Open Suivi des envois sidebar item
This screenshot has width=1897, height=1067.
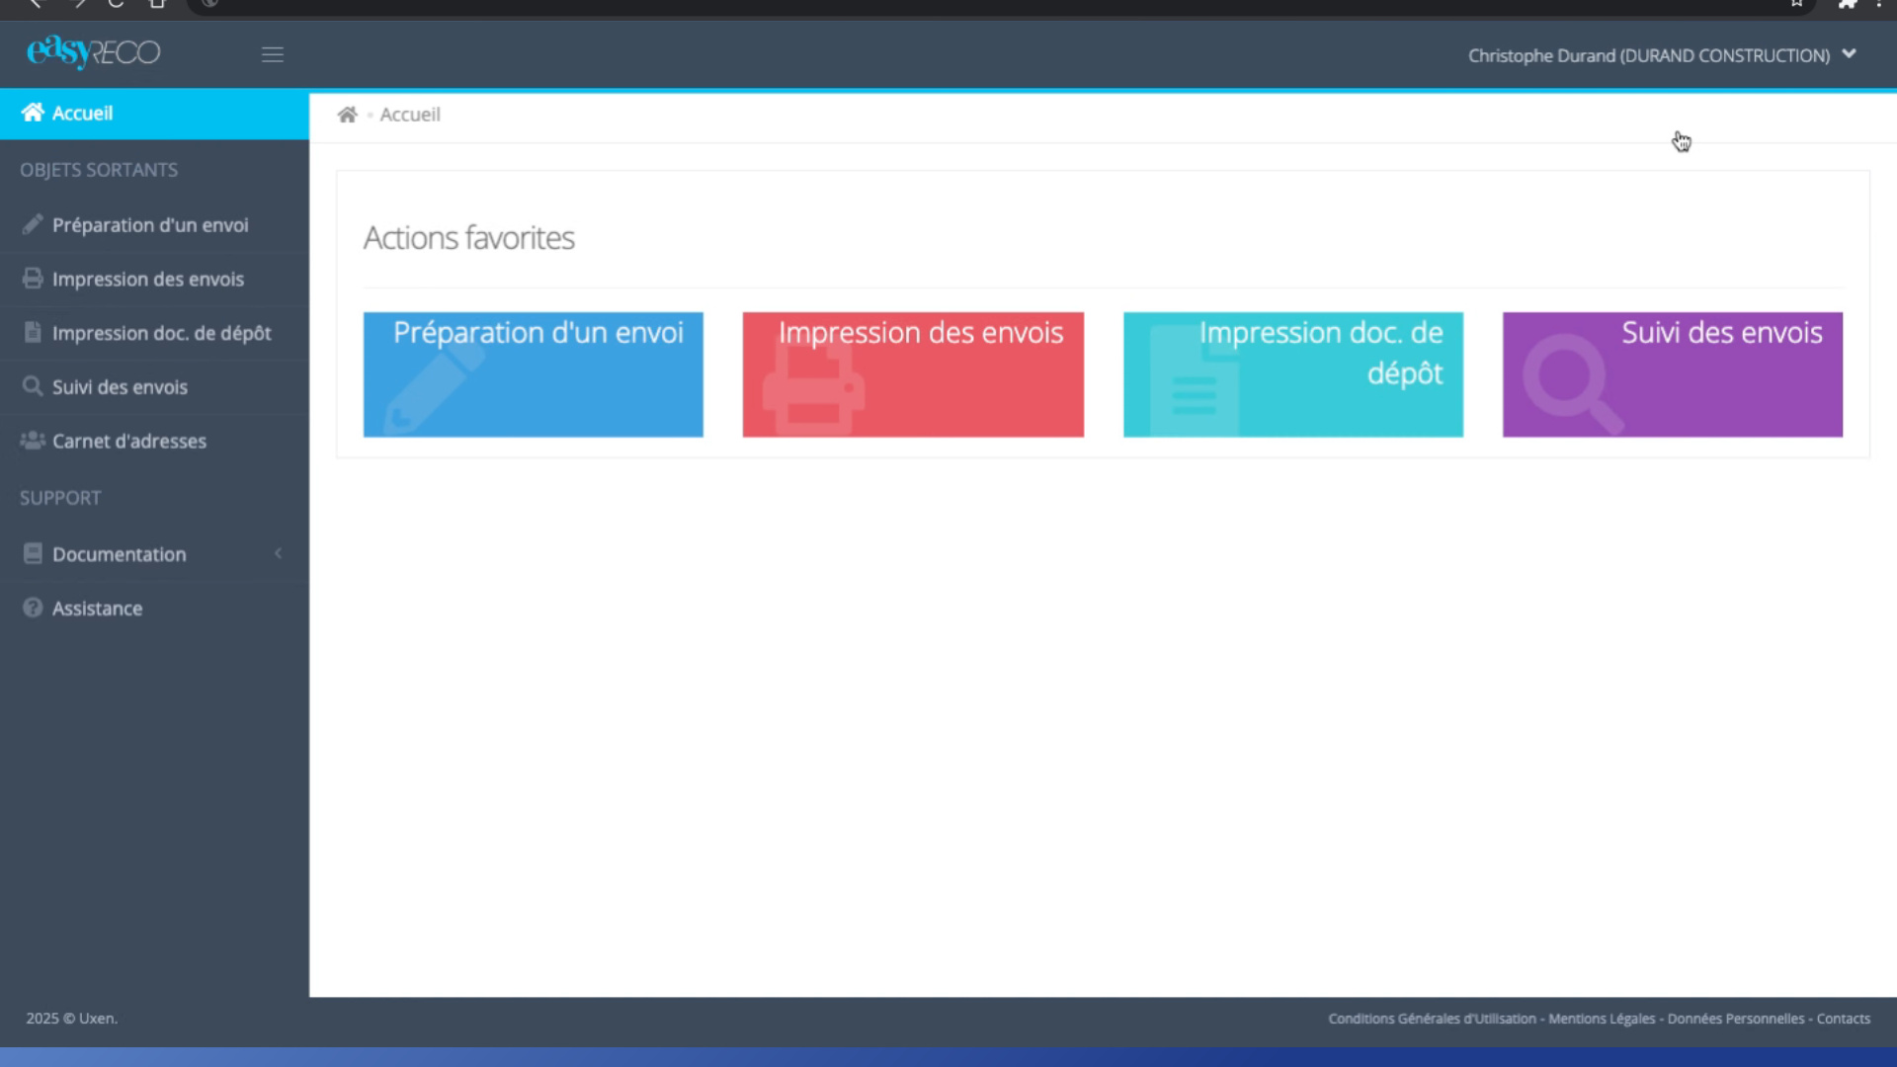point(154,387)
